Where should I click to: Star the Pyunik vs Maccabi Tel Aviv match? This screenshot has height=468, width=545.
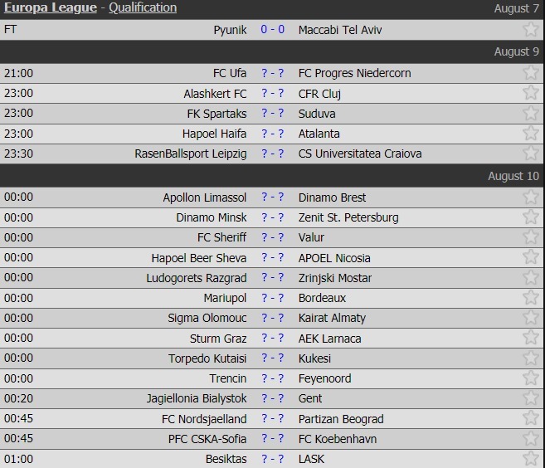(x=531, y=30)
